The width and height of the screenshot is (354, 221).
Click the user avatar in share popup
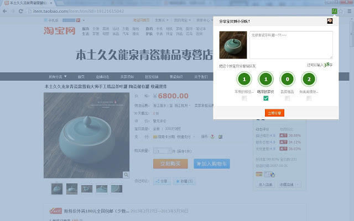(330, 21)
